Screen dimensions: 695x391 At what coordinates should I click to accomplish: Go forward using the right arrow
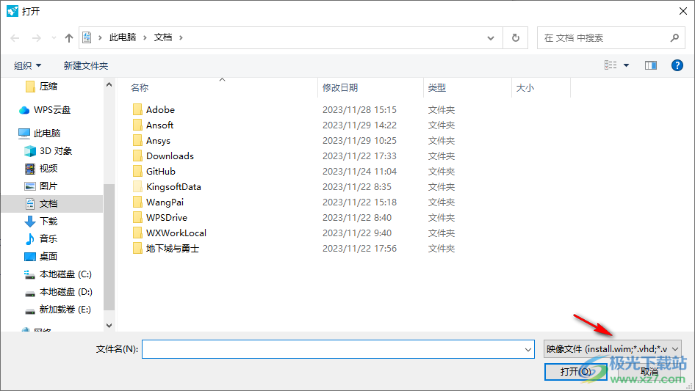tap(36, 38)
